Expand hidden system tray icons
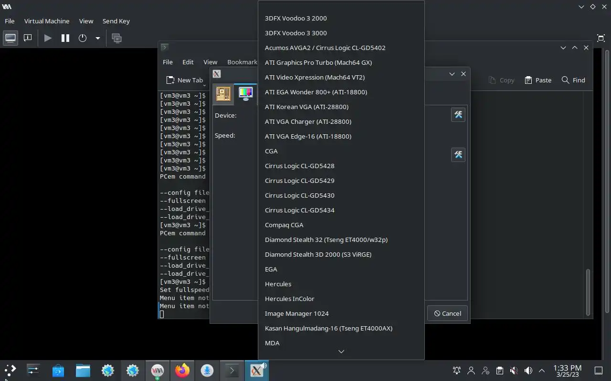Screen dimensions: 611x381 point(542,371)
